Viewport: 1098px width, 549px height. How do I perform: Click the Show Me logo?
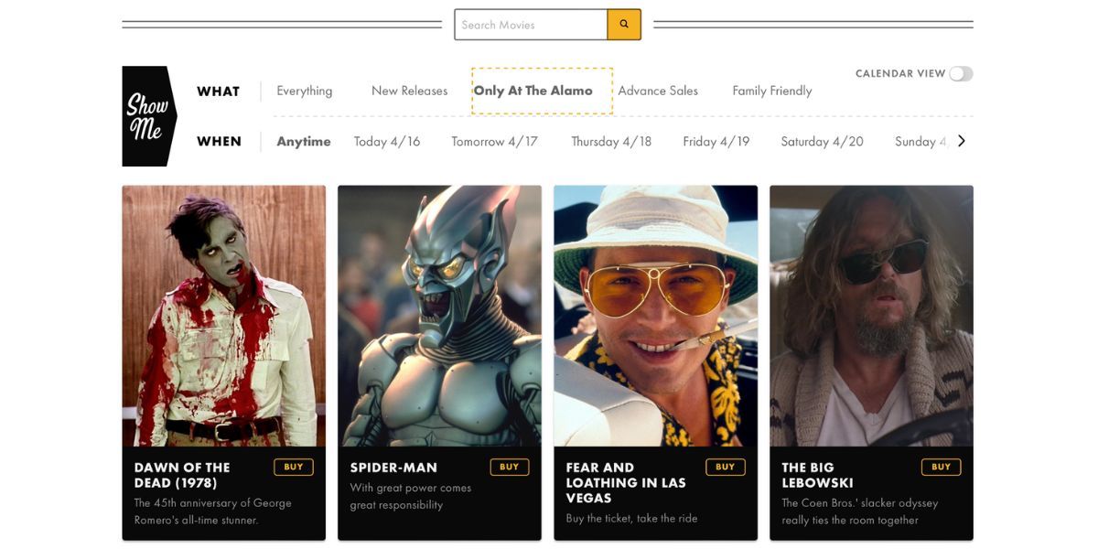(x=147, y=114)
